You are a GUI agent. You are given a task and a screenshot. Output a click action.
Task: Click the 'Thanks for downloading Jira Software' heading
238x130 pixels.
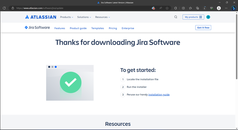(118, 42)
